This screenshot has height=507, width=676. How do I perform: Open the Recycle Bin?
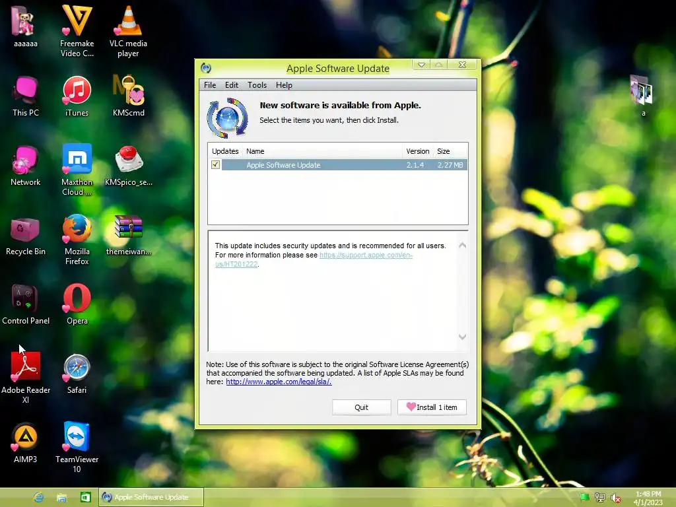coord(26,236)
